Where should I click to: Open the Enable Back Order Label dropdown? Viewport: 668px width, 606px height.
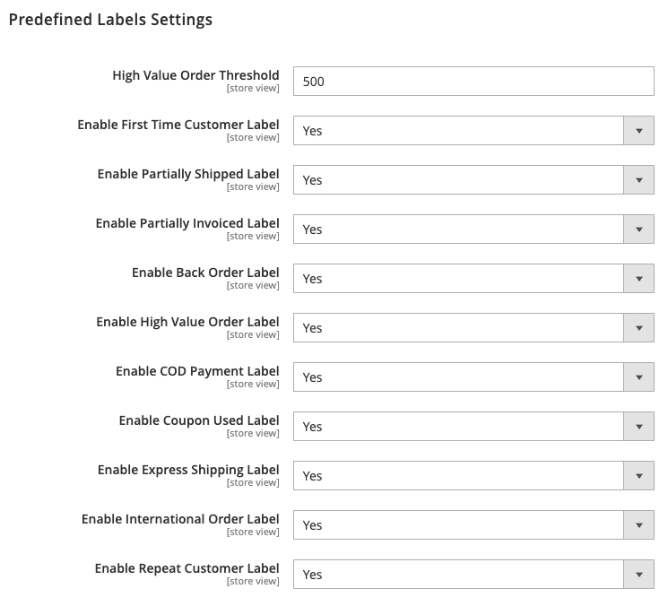pyautogui.click(x=473, y=279)
